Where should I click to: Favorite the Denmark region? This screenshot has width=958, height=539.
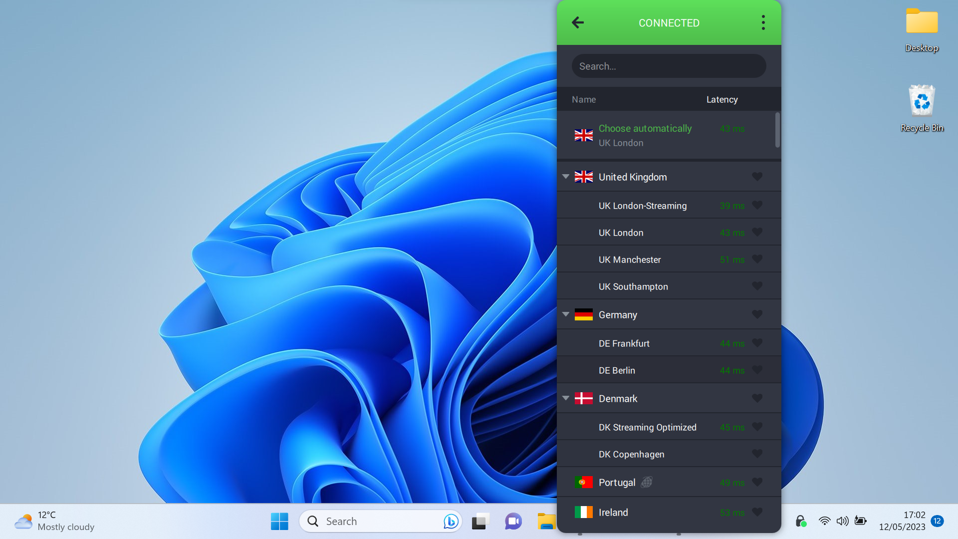click(757, 398)
